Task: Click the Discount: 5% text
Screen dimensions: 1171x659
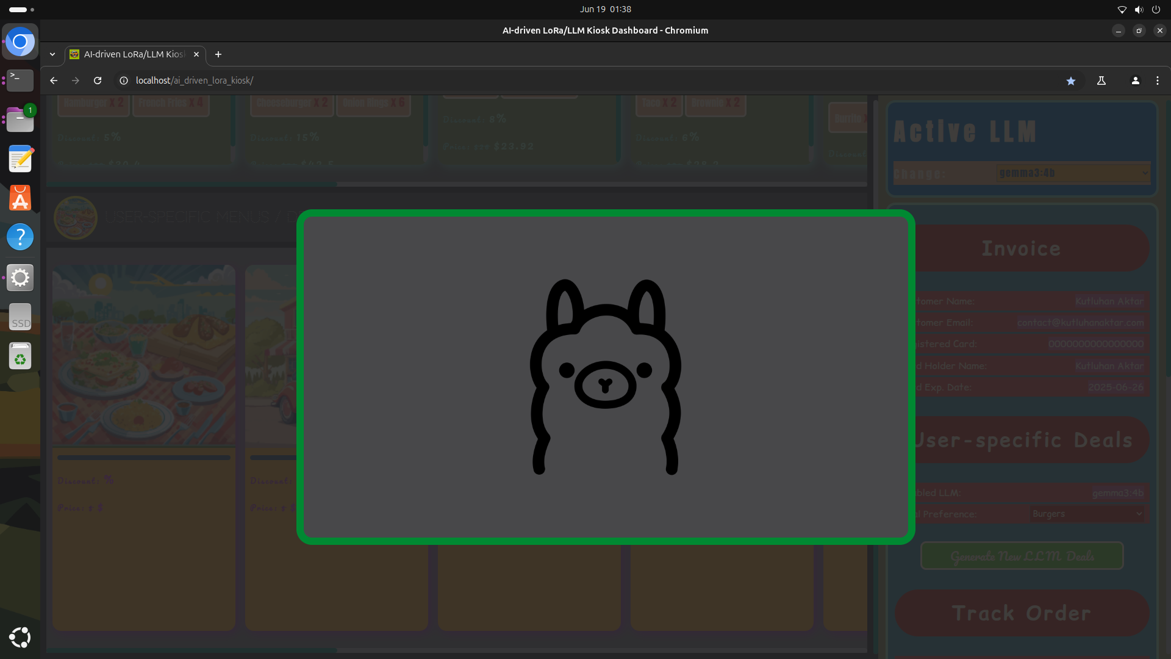Action: [89, 137]
